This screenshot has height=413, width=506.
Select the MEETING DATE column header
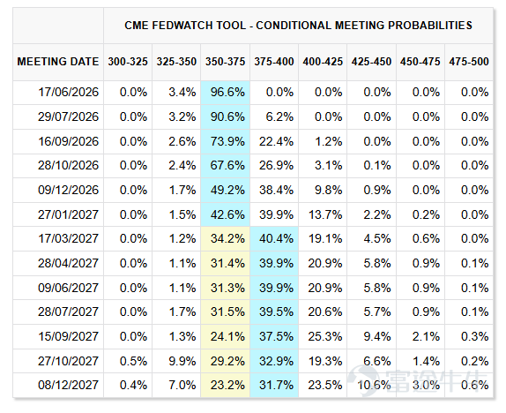tap(58, 62)
